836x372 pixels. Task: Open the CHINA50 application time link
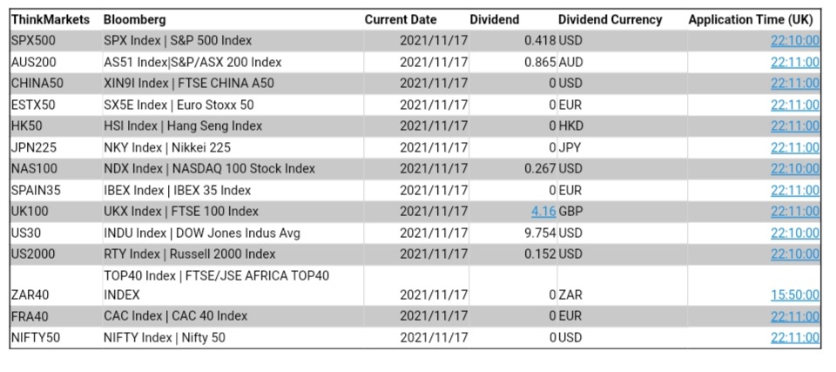(794, 84)
